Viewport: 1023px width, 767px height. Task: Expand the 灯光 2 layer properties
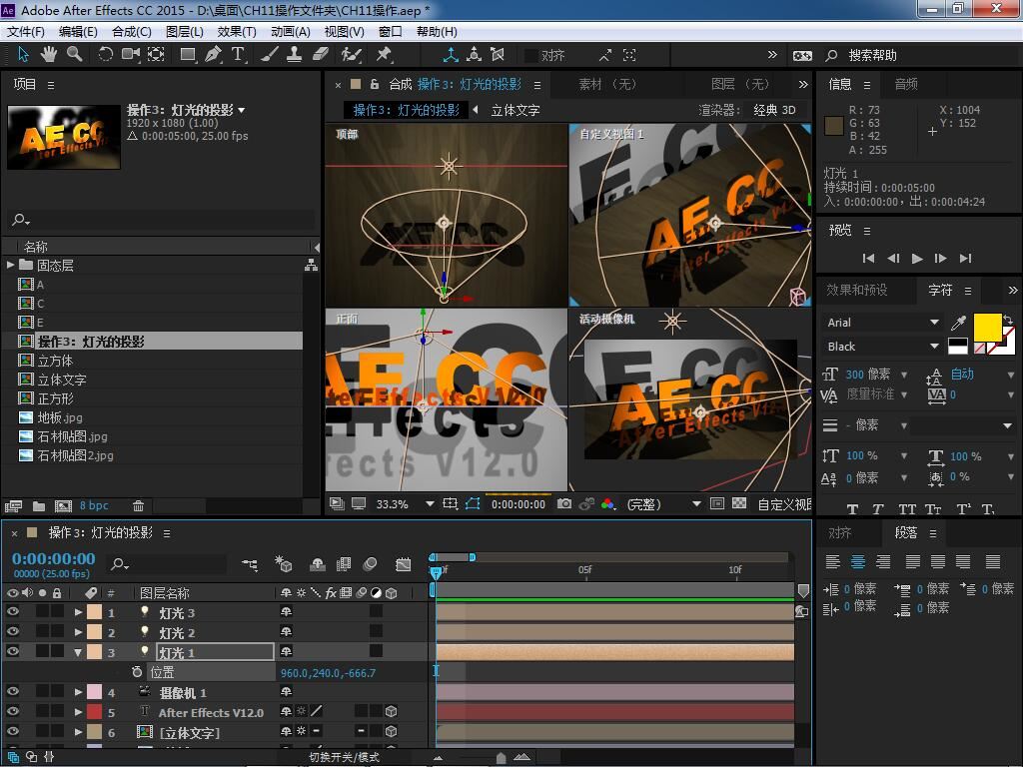[x=78, y=632]
